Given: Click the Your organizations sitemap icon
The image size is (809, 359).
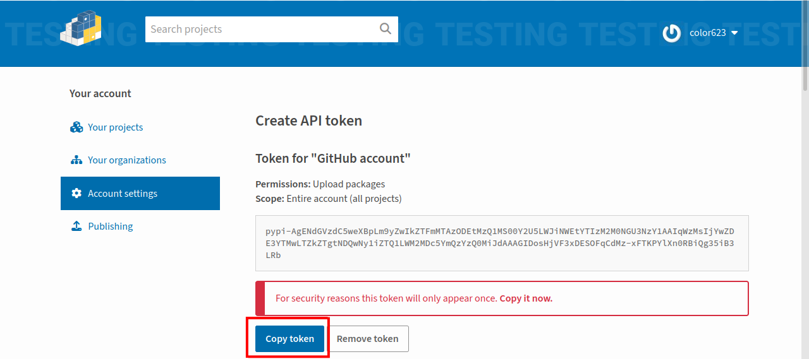Looking at the screenshot, I should click(x=76, y=160).
